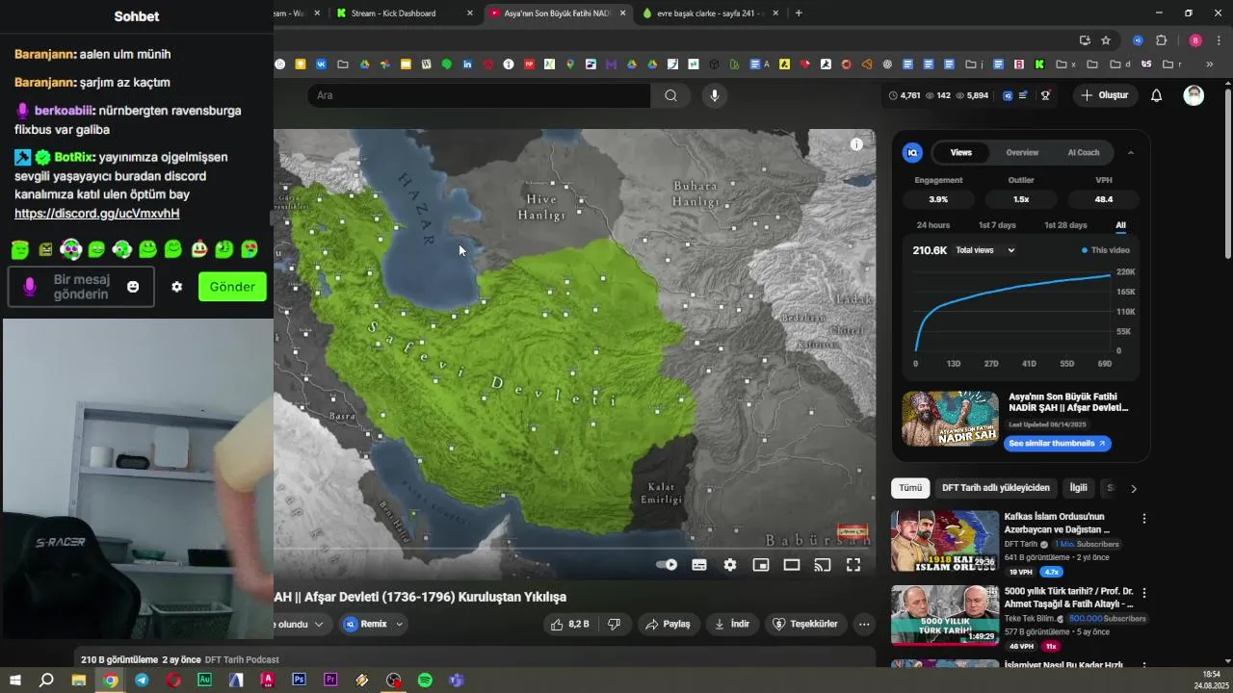Select the Tümü filter chip
Viewport: 1233px width, 693px height.
(x=910, y=488)
